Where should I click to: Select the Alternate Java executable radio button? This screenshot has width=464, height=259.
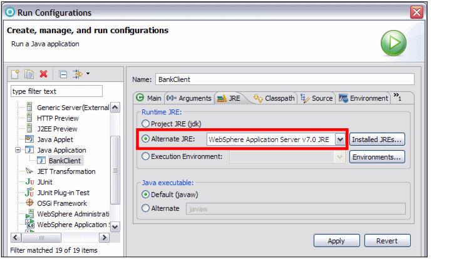(145, 208)
